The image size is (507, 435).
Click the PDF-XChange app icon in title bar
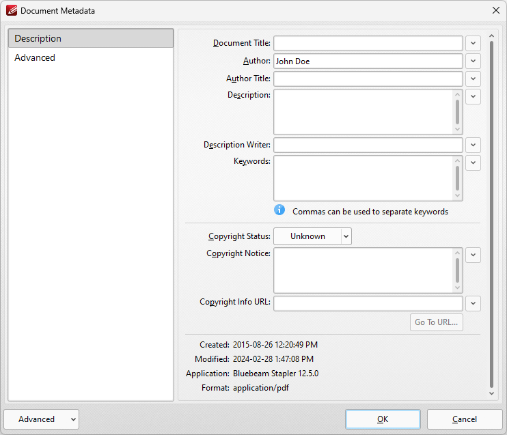tap(12, 10)
